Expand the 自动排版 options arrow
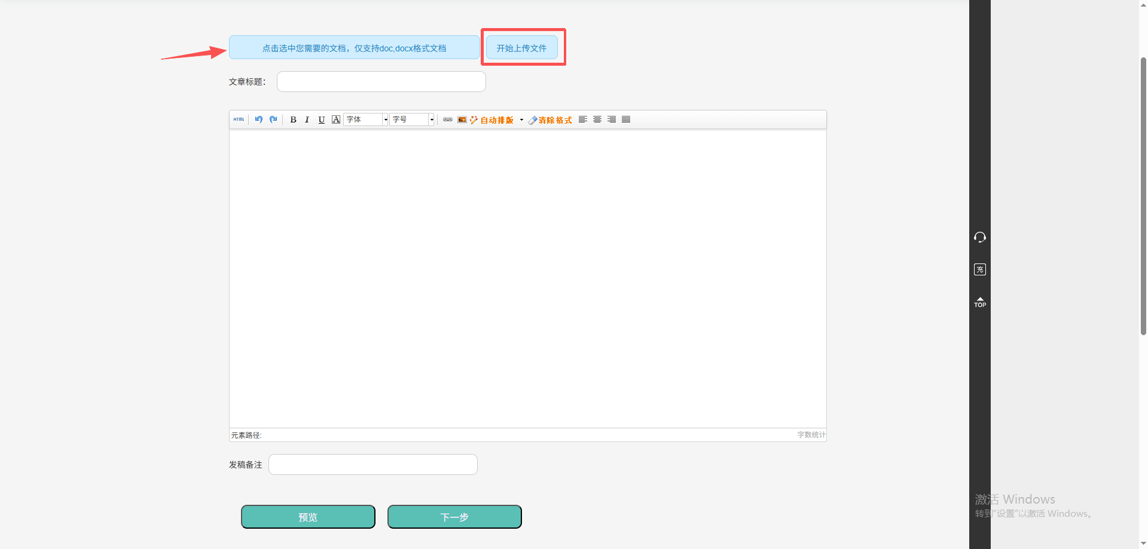Viewport: 1148px width, 549px height. (x=521, y=120)
